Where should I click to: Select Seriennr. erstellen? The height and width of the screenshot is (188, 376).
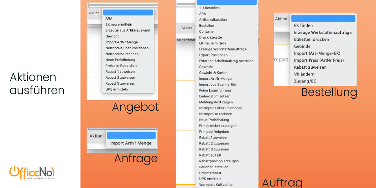pos(214,167)
